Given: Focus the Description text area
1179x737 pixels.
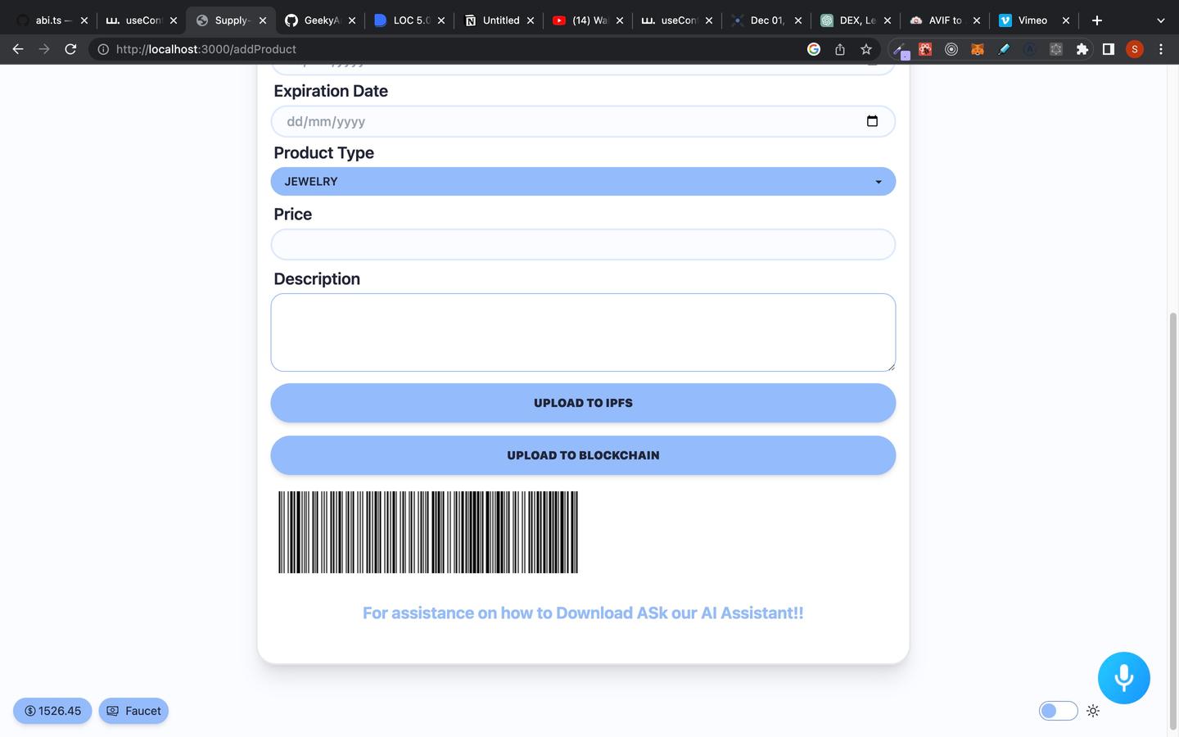Looking at the screenshot, I should [x=583, y=332].
